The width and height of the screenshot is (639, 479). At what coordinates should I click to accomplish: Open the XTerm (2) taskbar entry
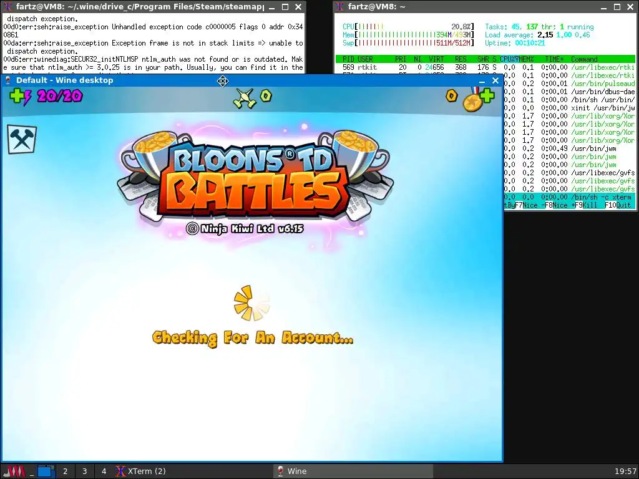click(193, 472)
